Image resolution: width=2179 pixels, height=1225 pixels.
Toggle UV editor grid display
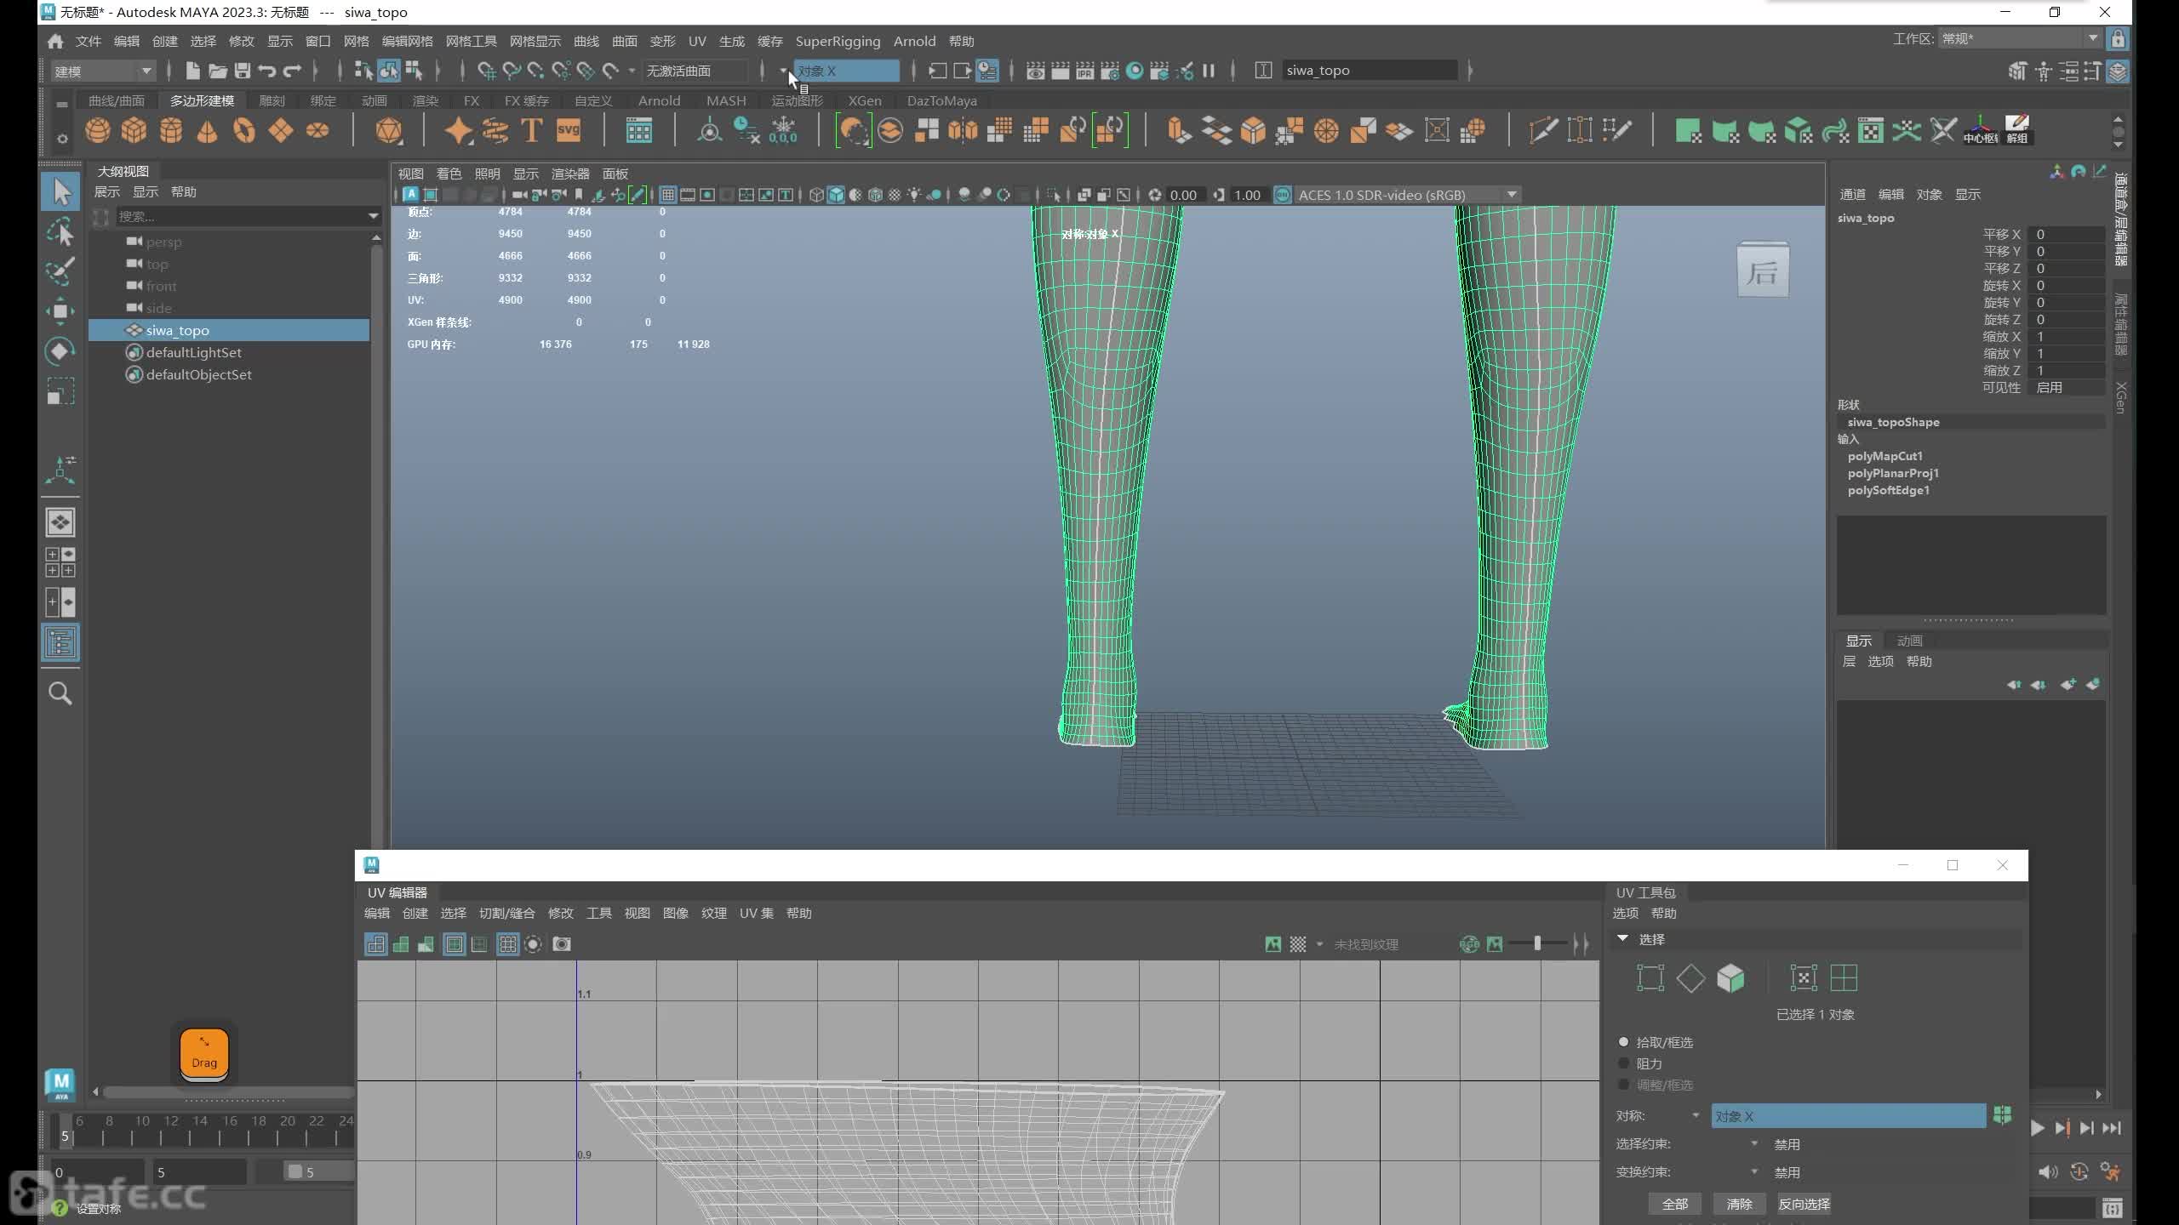point(508,944)
